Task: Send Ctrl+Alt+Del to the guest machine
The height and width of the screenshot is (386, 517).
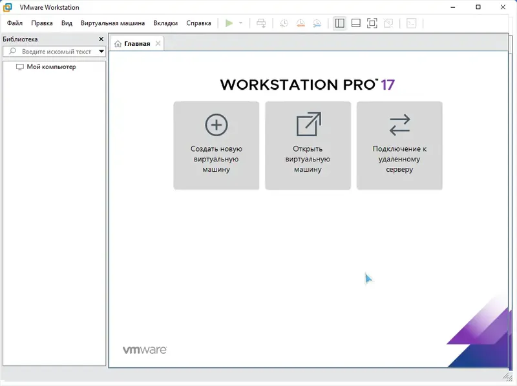Action: click(261, 23)
